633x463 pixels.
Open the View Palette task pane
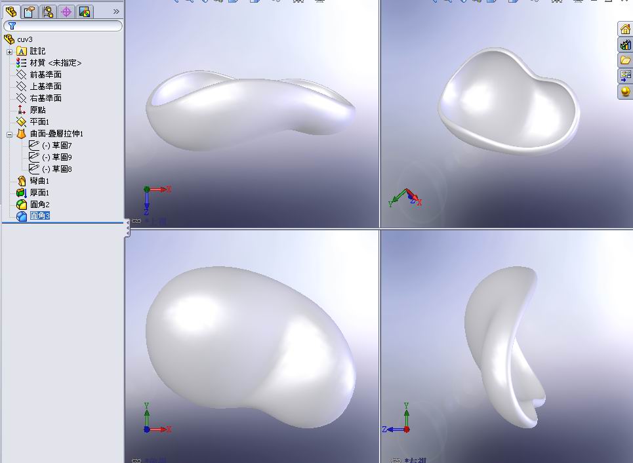(625, 75)
